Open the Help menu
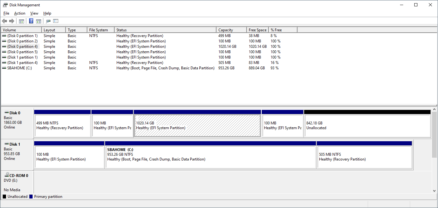The height and width of the screenshot is (208, 438). (47, 13)
